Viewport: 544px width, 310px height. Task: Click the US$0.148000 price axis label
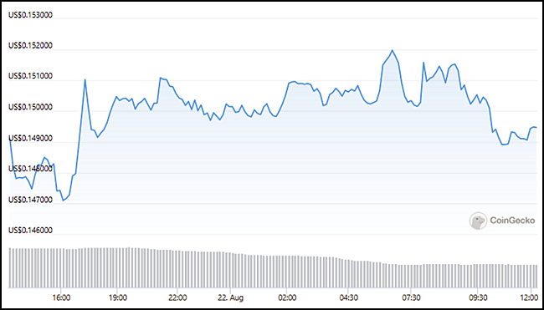pyautogui.click(x=30, y=169)
